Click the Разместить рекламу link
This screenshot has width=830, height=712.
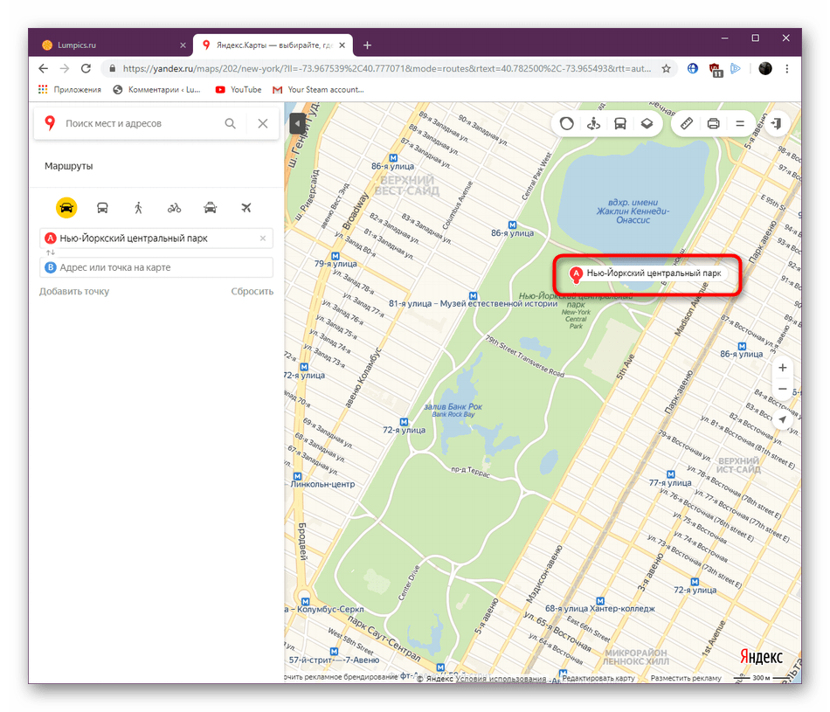(x=686, y=679)
